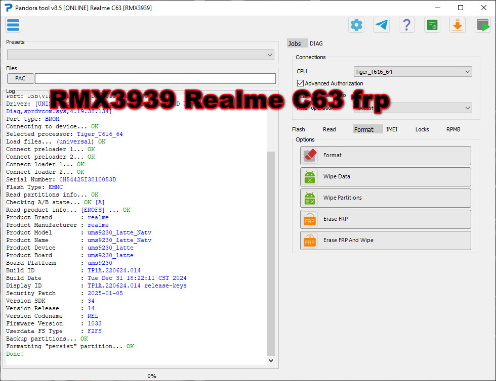Click the "Done!" log line
The height and width of the screenshot is (381, 496).
[x=15, y=354]
